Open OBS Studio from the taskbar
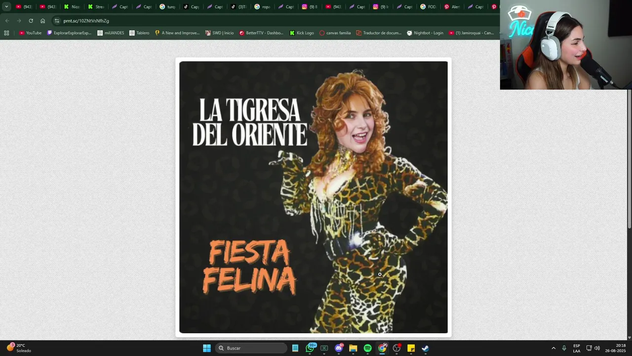 coord(396,348)
